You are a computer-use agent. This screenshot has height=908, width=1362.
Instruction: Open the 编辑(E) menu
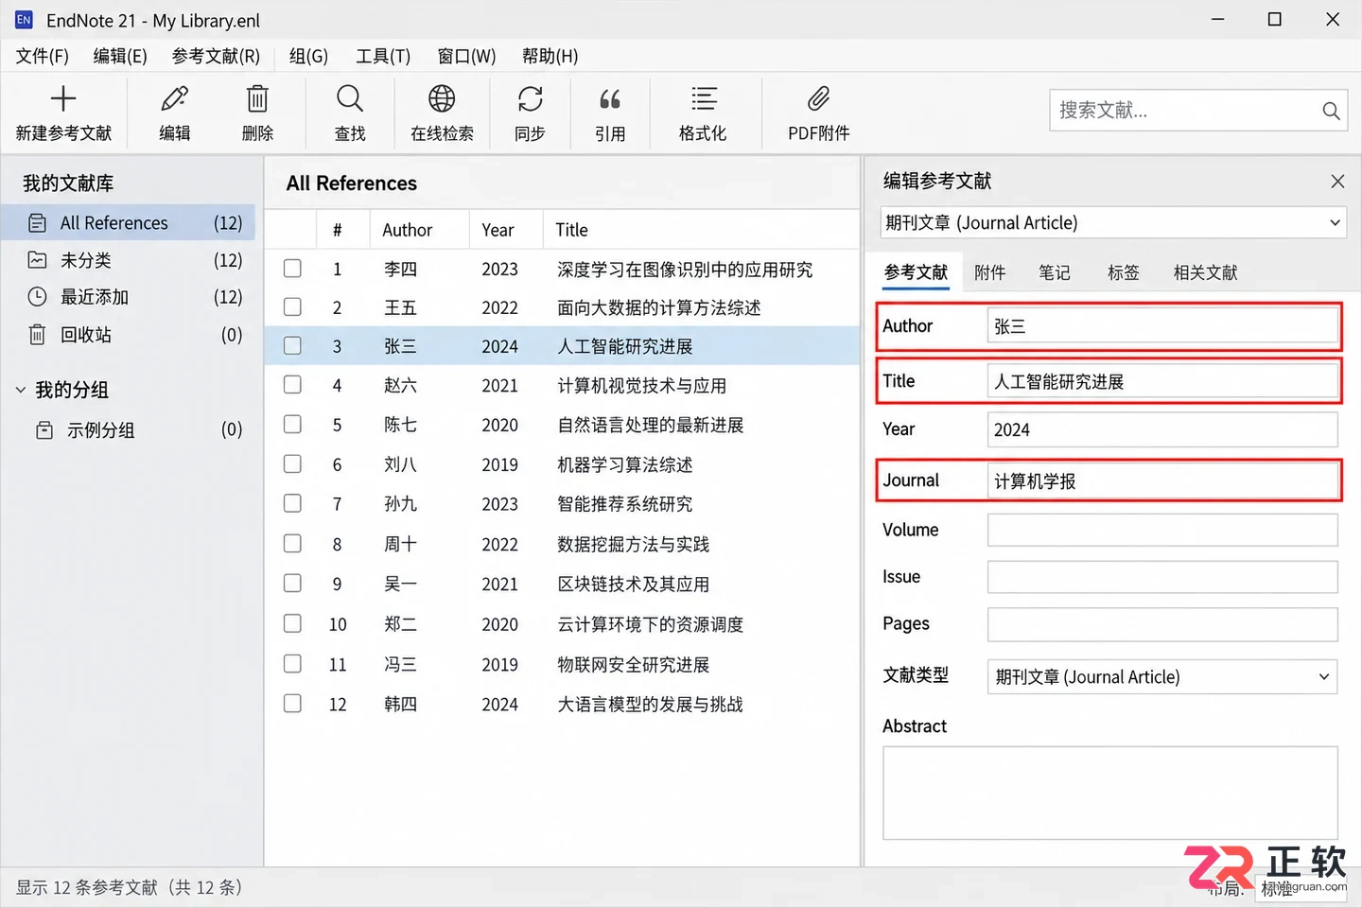tap(120, 57)
